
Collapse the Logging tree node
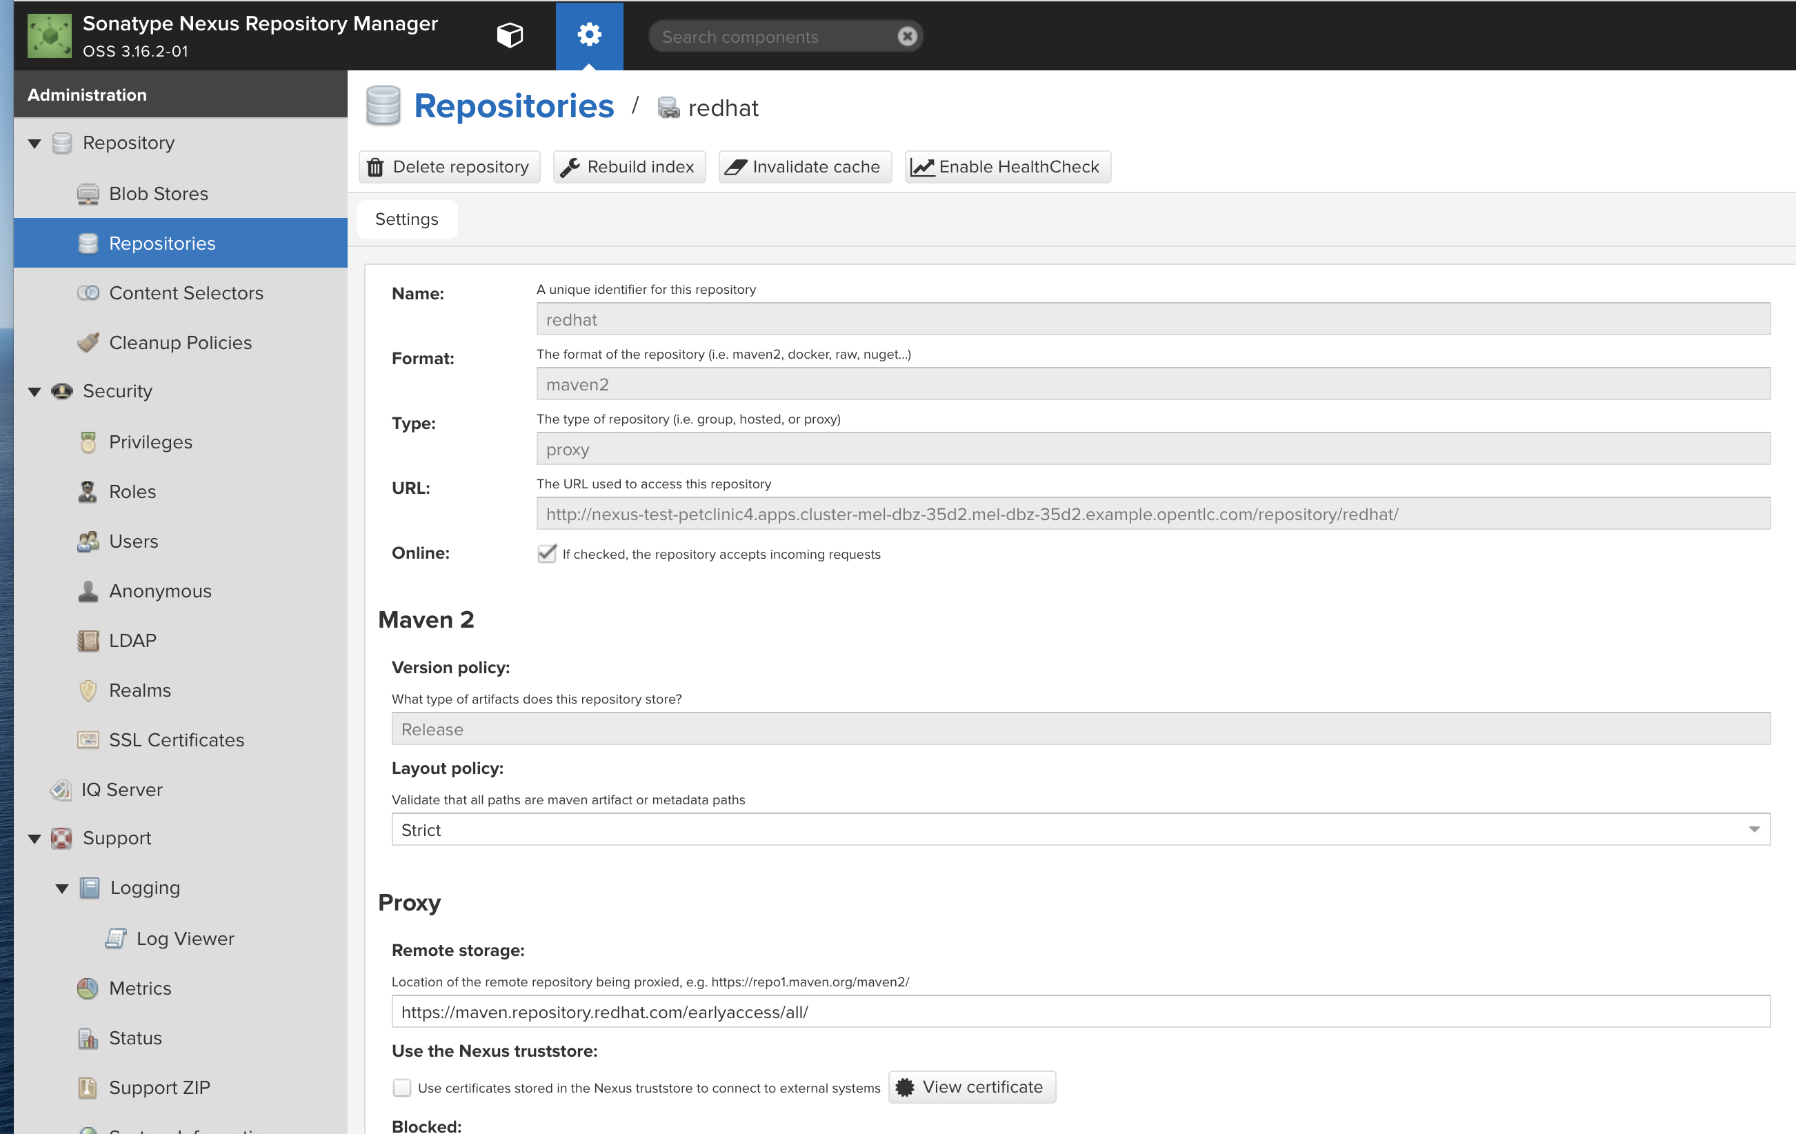[x=62, y=888]
